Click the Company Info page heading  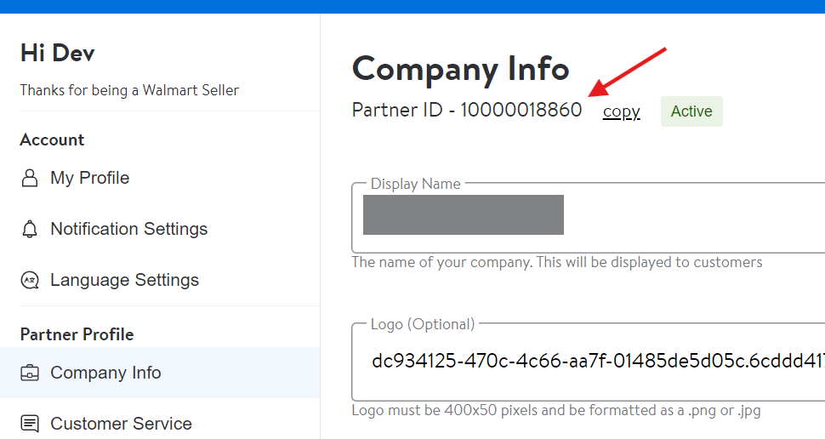(x=460, y=69)
